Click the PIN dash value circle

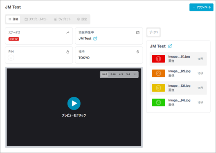11,58
